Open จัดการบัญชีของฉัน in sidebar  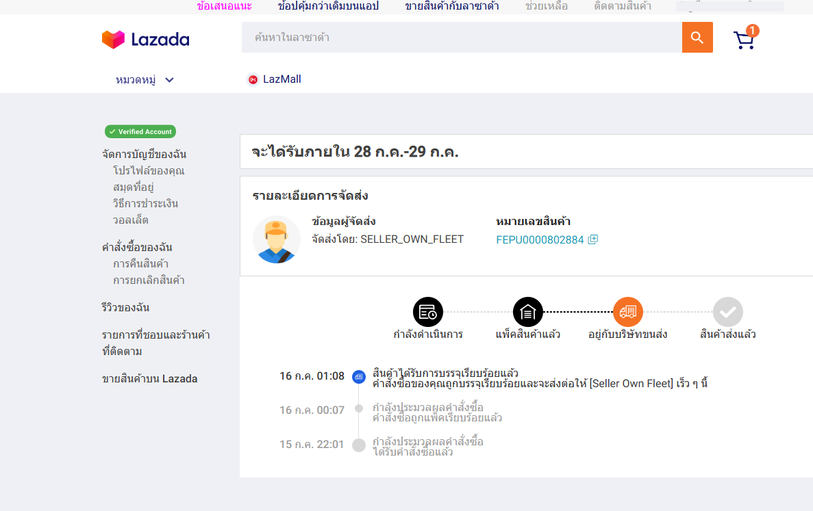[144, 155]
